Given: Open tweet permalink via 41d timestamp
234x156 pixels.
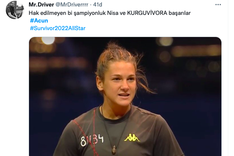Looking at the screenshot, I should point(98,5).
